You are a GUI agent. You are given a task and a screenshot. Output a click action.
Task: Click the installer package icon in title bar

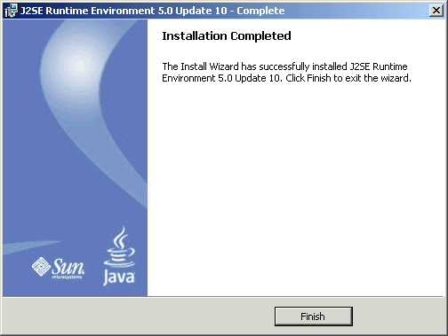coord(12,11)
